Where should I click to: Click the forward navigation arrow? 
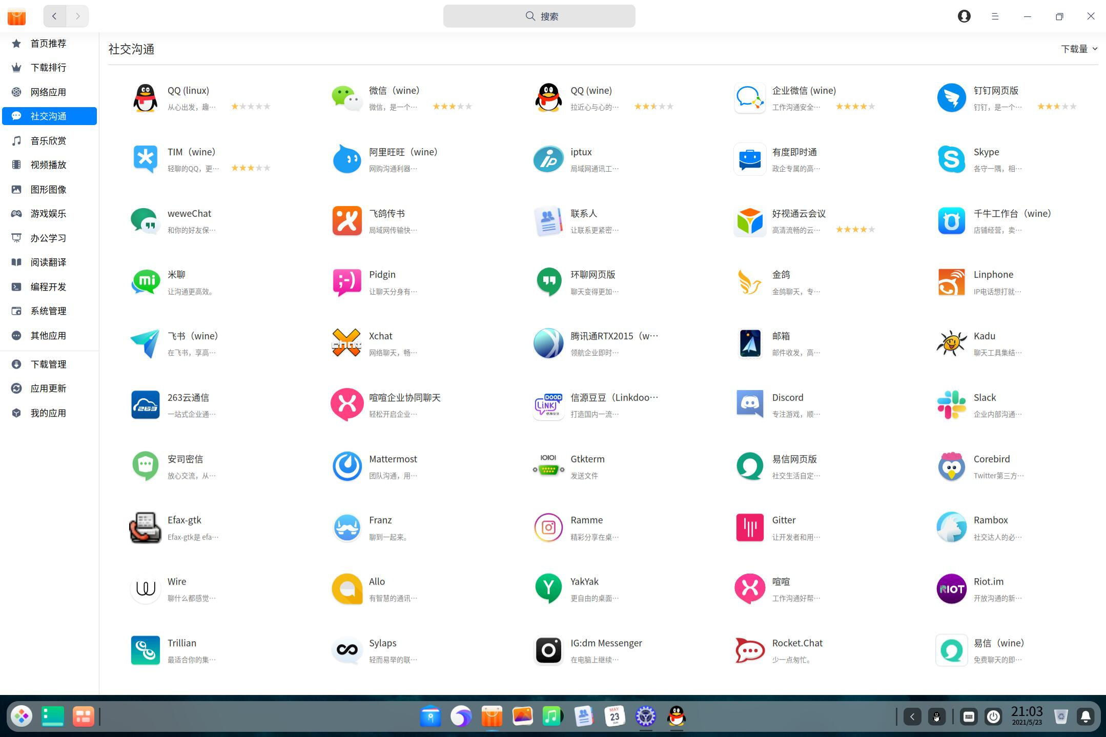click(x=77, y=16)
